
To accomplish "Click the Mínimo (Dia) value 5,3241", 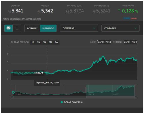I will click(103, 11).
